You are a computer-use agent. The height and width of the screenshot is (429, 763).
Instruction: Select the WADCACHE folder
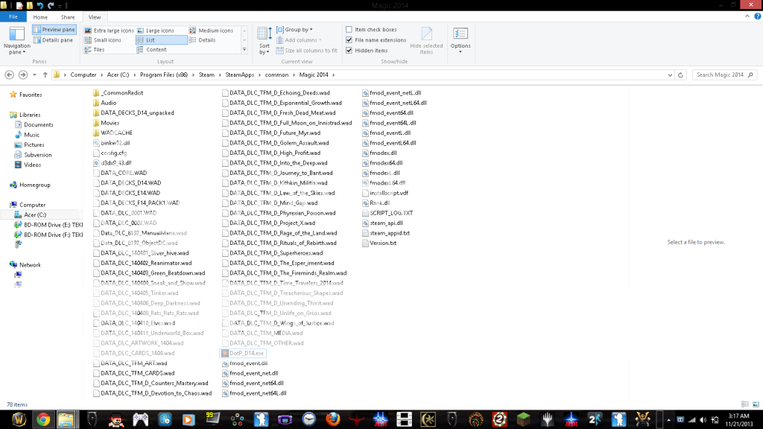pos(113,133)
